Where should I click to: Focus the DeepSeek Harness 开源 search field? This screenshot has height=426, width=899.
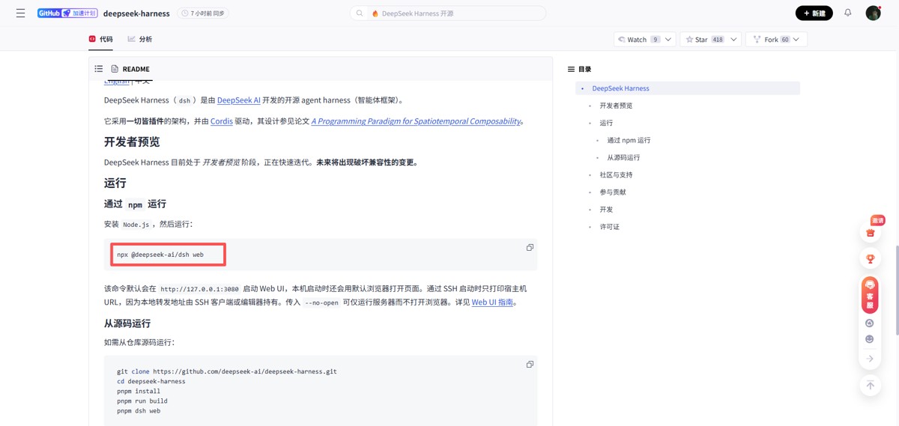[448, 13]
